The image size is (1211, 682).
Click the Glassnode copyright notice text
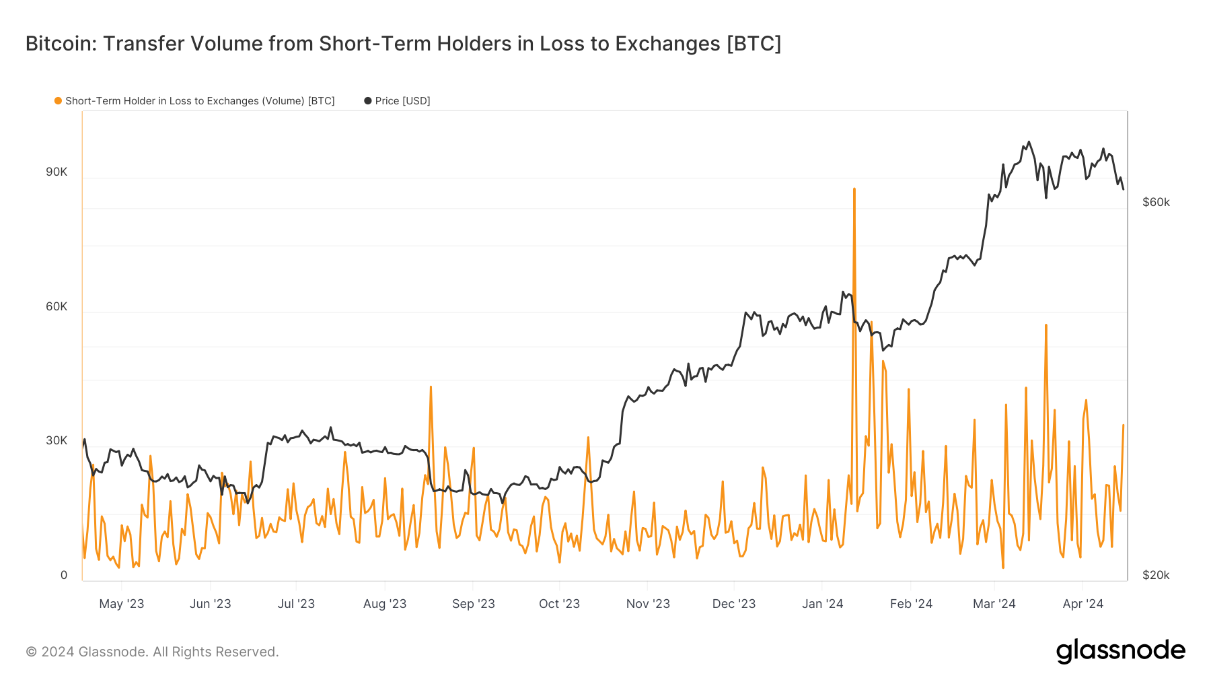(x=152, y=652)
